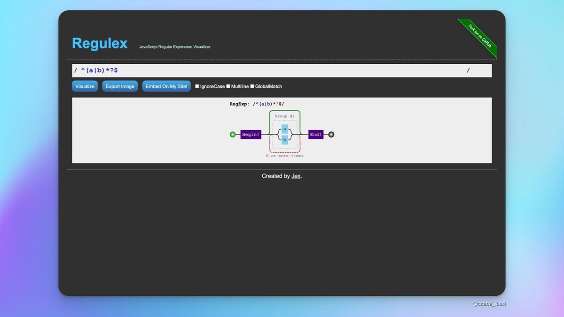Toggle the Multiline checkbox
Viewport: 564px width, 317px height.
(228, 86)
